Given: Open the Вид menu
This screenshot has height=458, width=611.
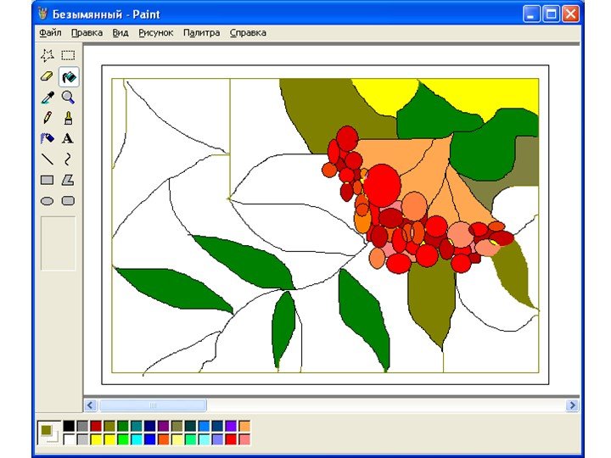Looking at the screenshot, I should tap(121, 33).
